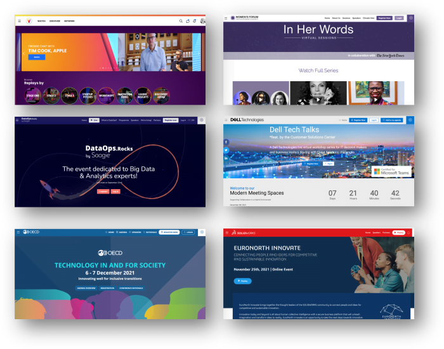Click blue Replay button under Euronorth Innovate
Screen dimensions: 444x349
243,281
